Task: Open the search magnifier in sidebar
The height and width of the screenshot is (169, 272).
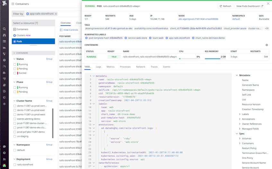Action: [x=4, y=29]
